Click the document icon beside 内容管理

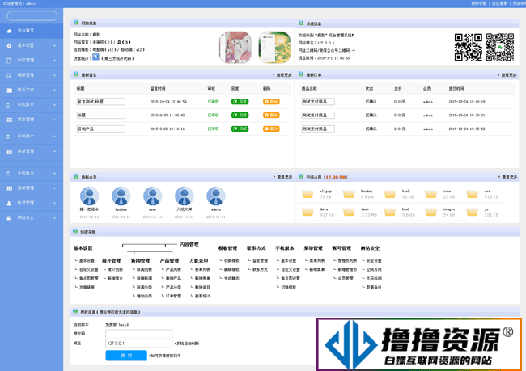coord(10,61)
